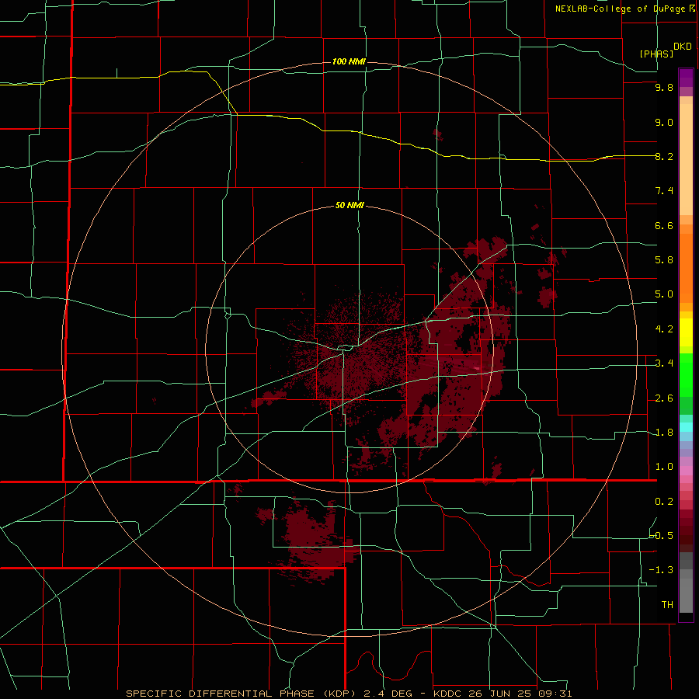Screen dimensions: 699x699
Task: Select the 5.0 scale value
Action: coord(664,294)
